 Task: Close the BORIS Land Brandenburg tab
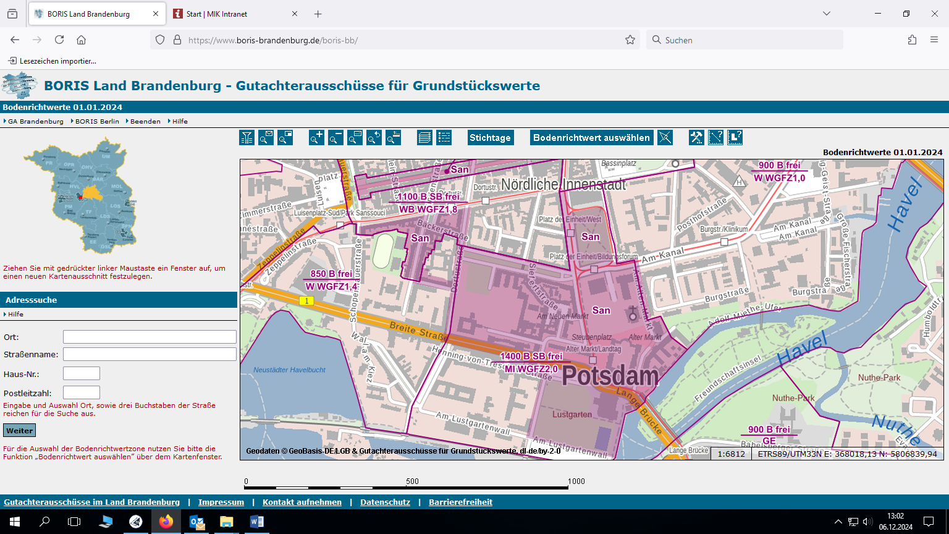(x=156, y=14)
